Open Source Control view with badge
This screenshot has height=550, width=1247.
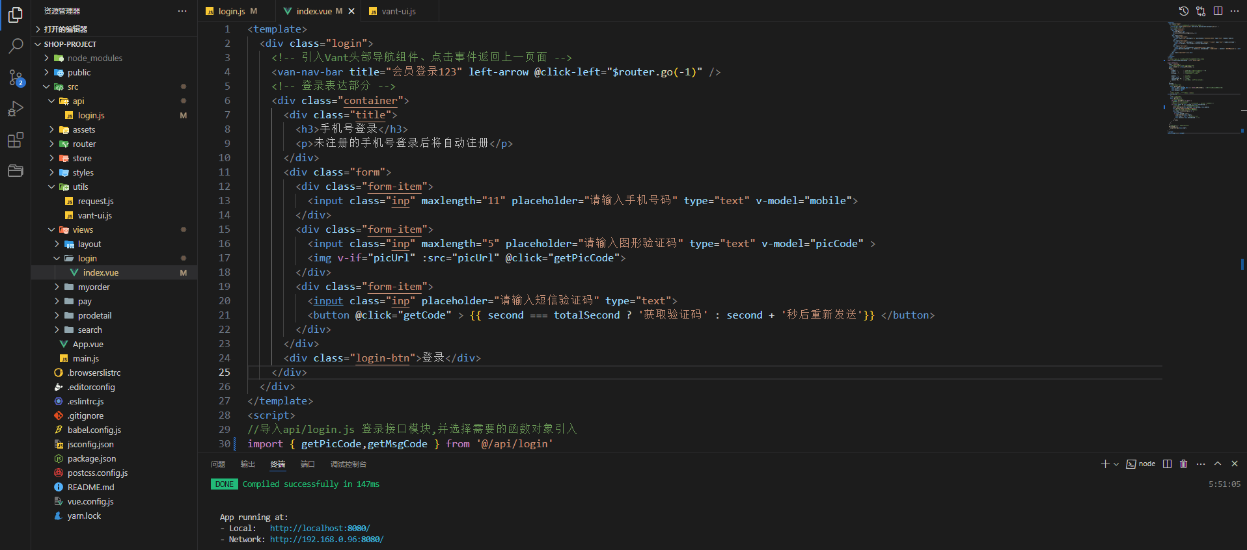tap(16, 77)
